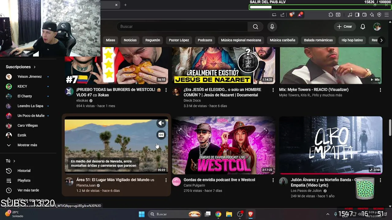Toggle the browser sidebar panel icon
This screenshot has width=392, height=220.
coord(357,15)
